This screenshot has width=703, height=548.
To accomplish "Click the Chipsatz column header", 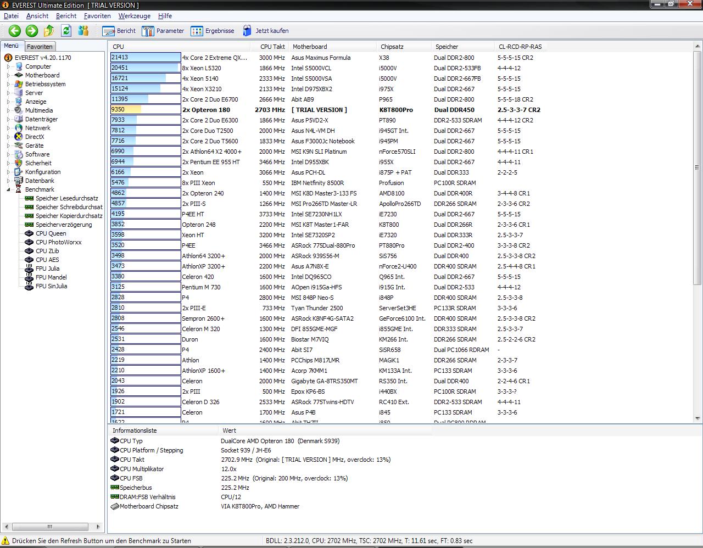I will [404, 47].
